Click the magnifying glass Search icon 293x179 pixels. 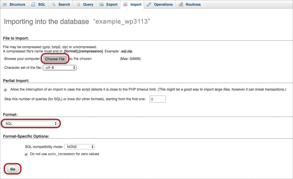click(x=53, y=4)
